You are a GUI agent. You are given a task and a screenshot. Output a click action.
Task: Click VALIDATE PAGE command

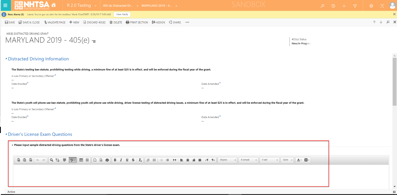click(55, 22)
